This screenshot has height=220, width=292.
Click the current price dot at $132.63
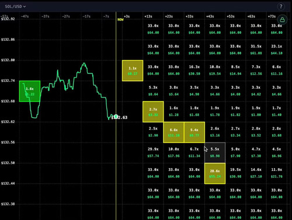pyautogui.click(x=116, y=117)
